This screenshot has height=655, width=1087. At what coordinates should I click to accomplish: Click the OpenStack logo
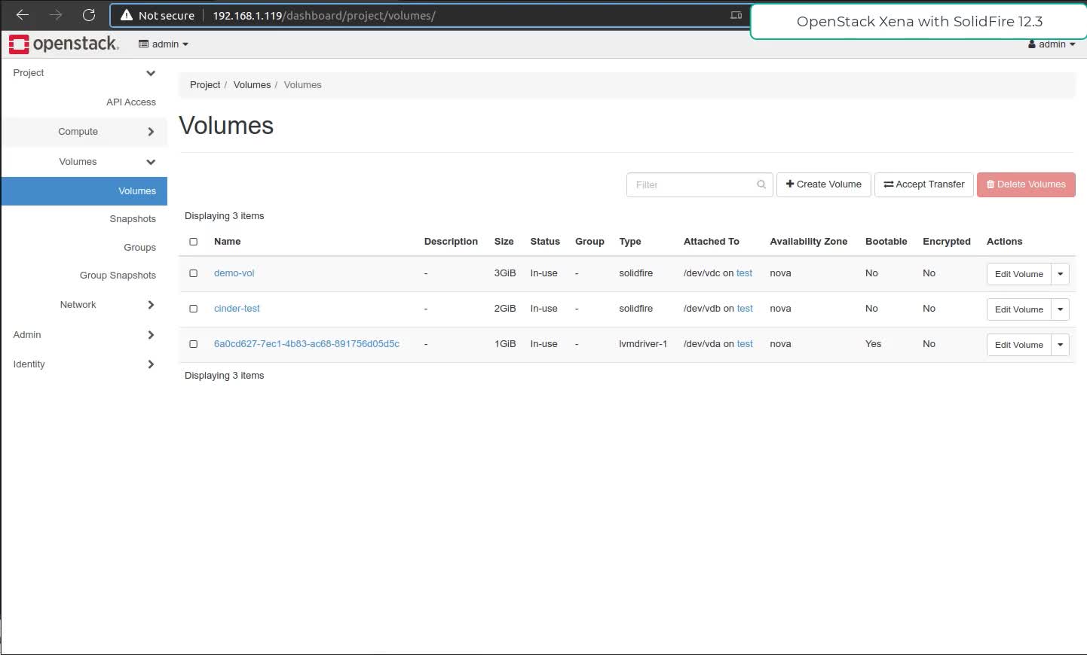point(64,44)
